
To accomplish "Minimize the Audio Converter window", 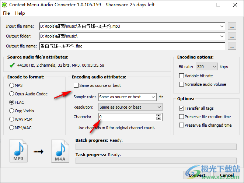I will point(202,5).
